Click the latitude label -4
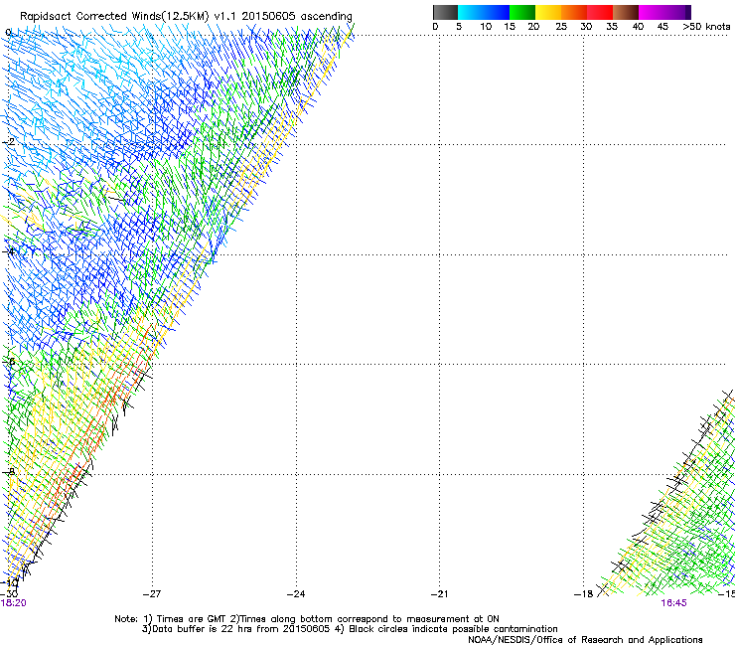 tap(8, 251)
